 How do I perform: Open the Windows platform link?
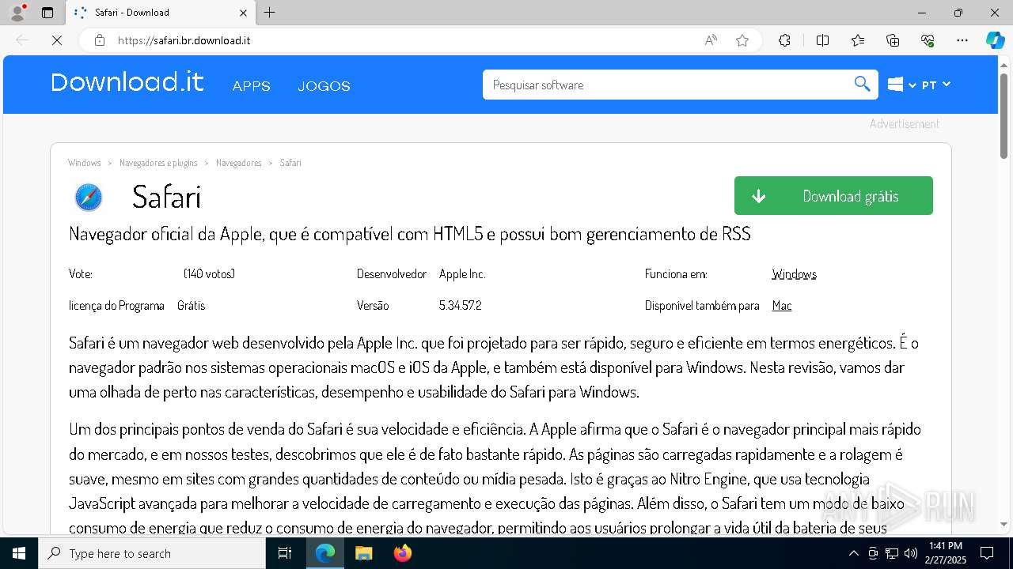(x=794, y=273)
